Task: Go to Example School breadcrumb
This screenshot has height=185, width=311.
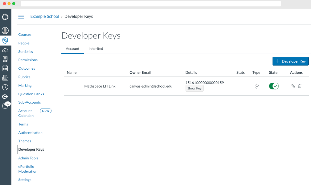Action: point(45,16)
